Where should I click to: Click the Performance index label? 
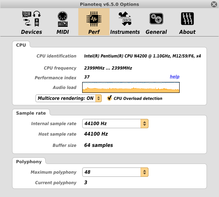[55, 78]
